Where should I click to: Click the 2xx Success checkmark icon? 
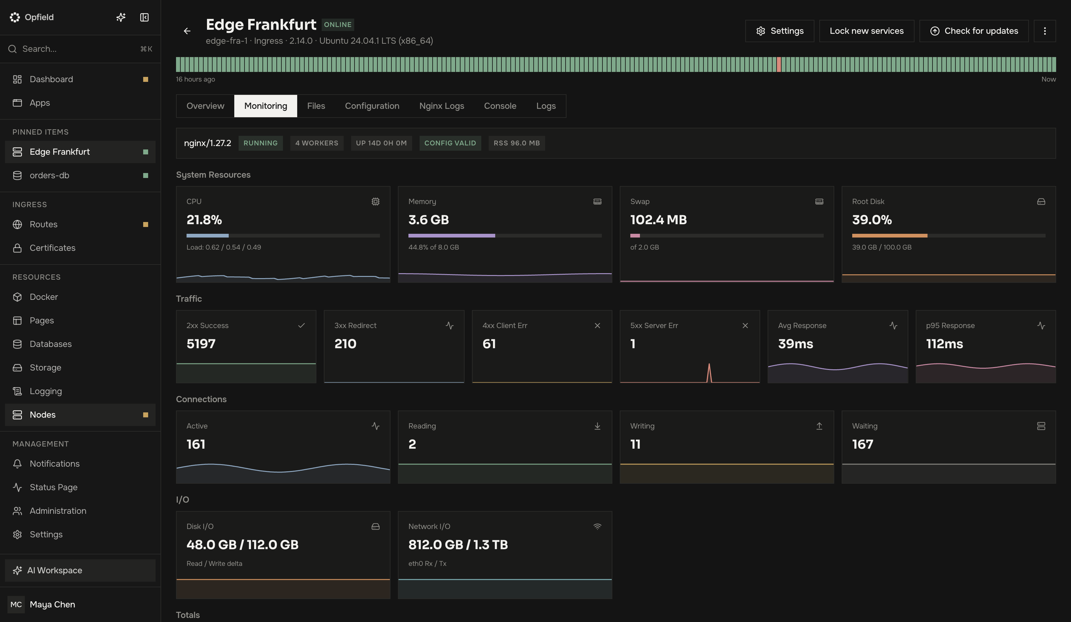(301, 326)
